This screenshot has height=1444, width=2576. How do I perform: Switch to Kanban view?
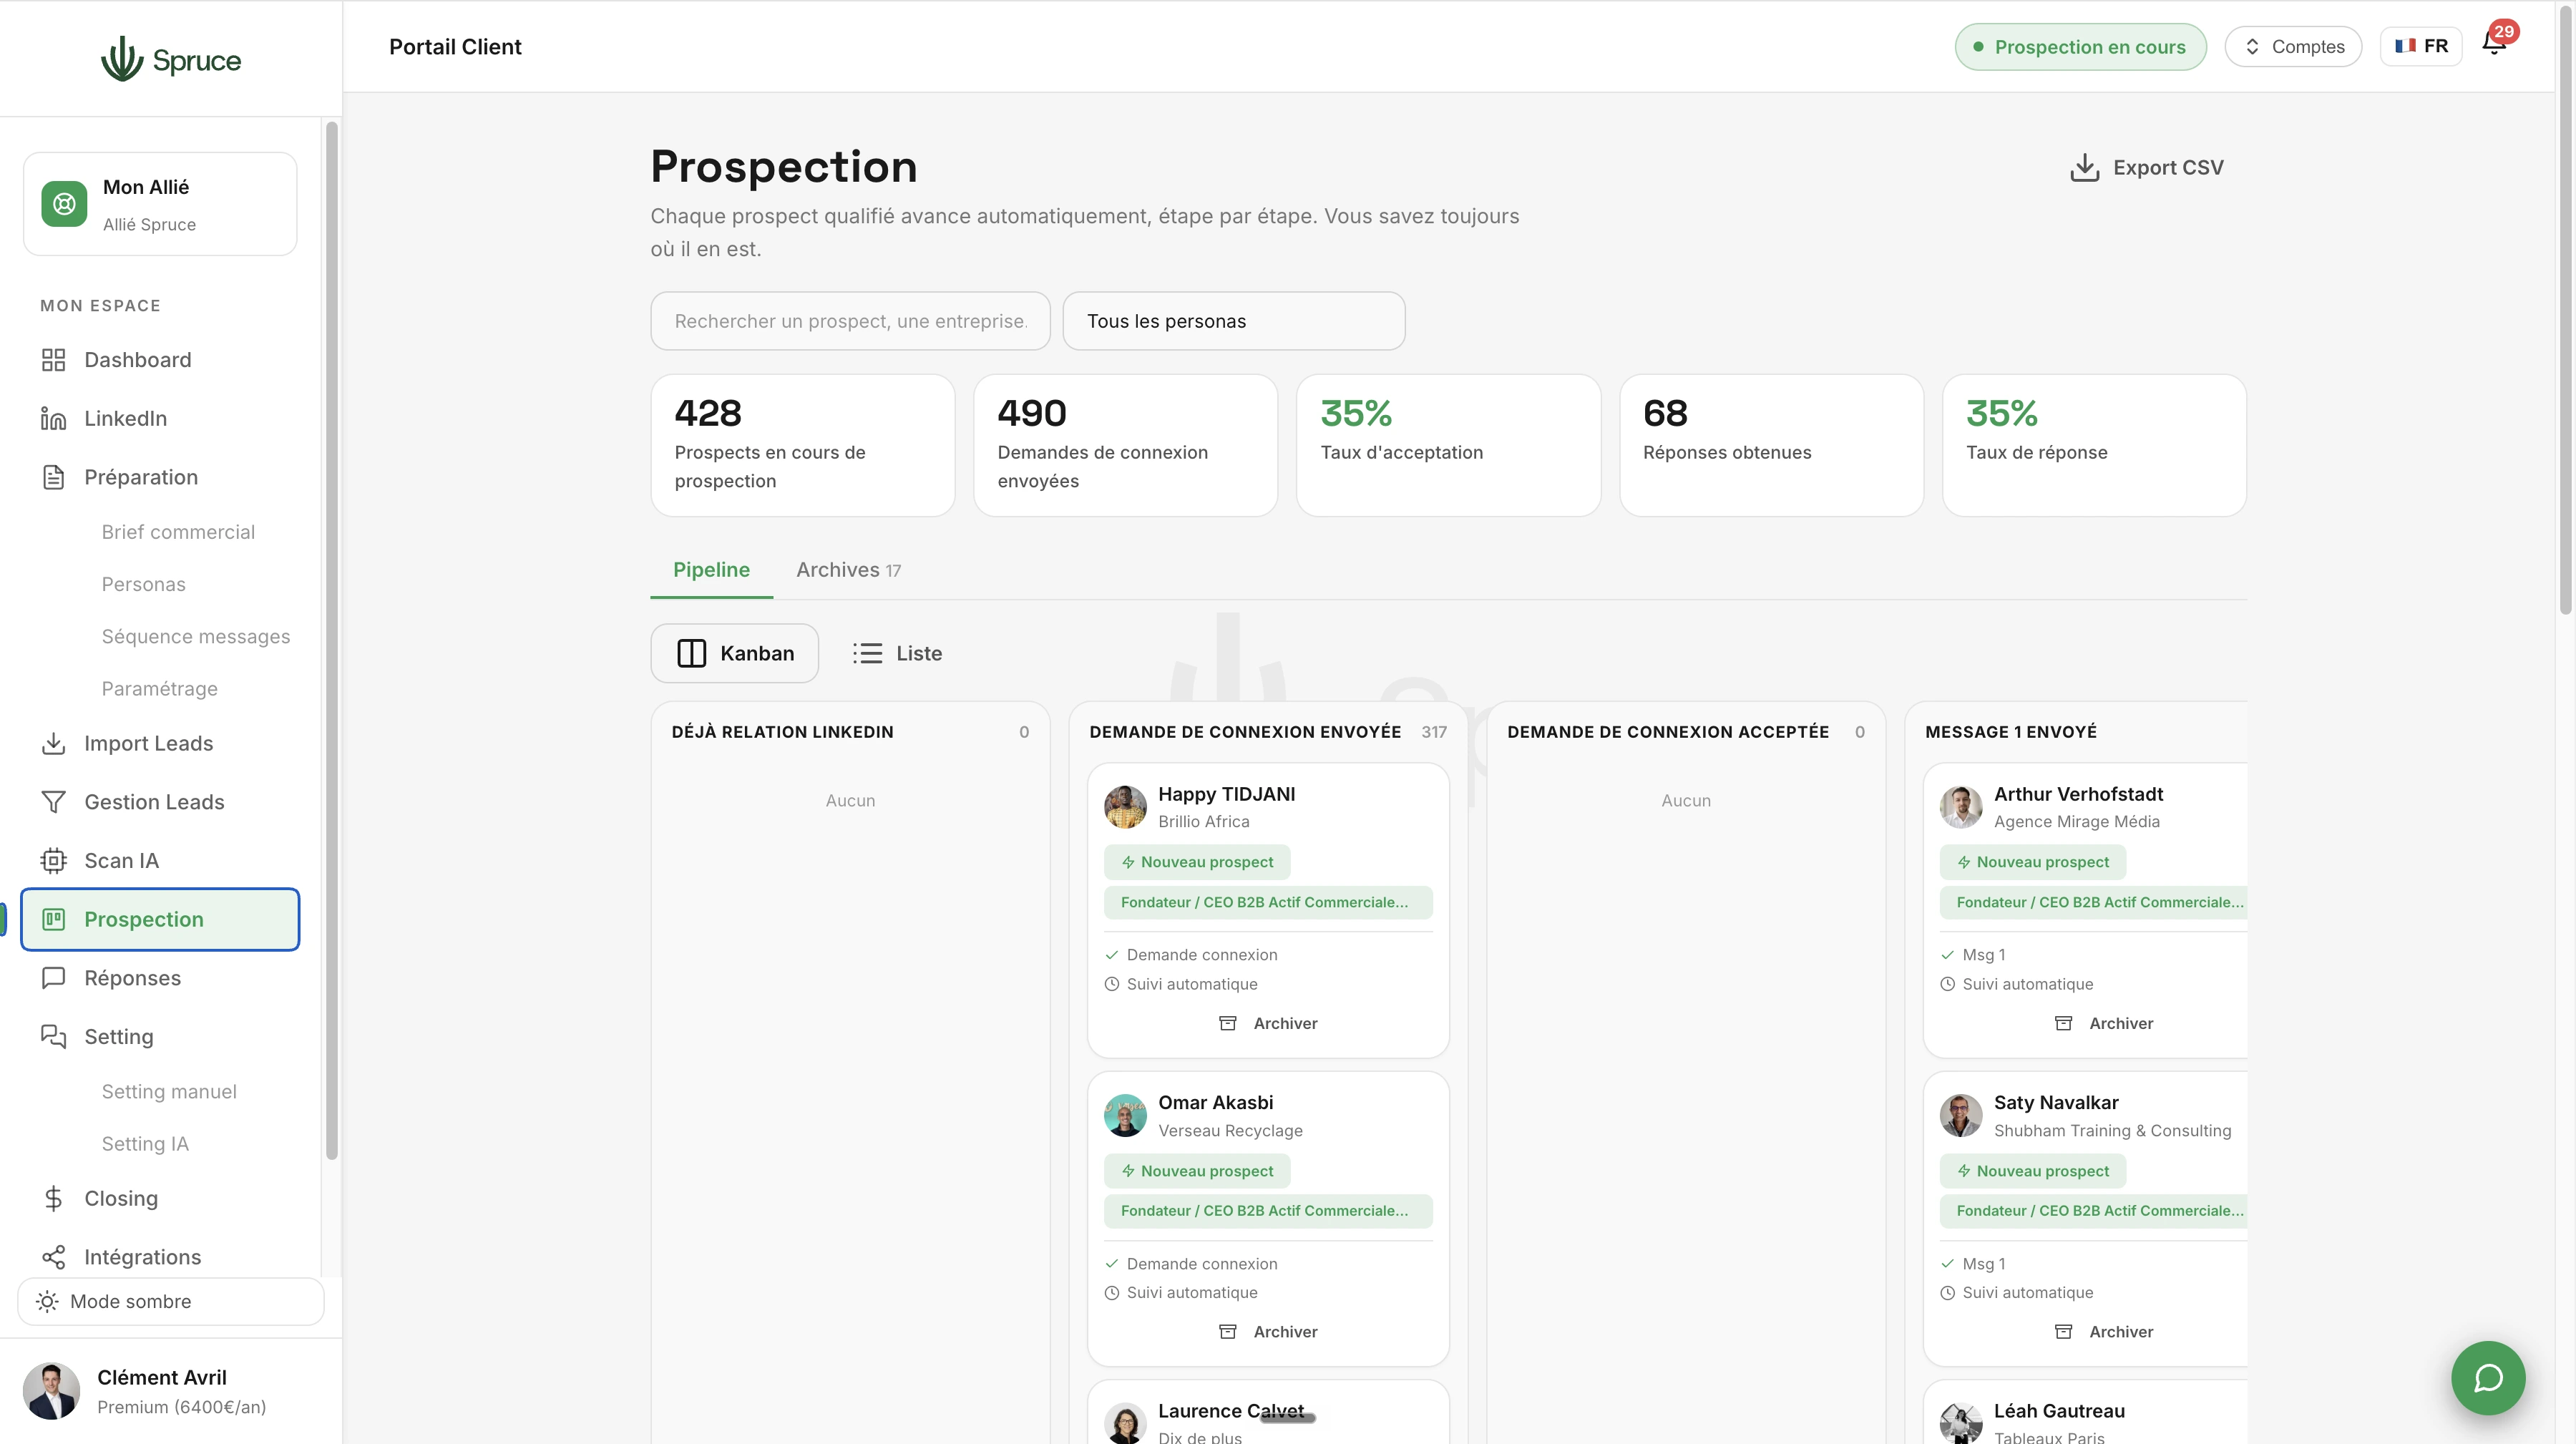[735, 653]
